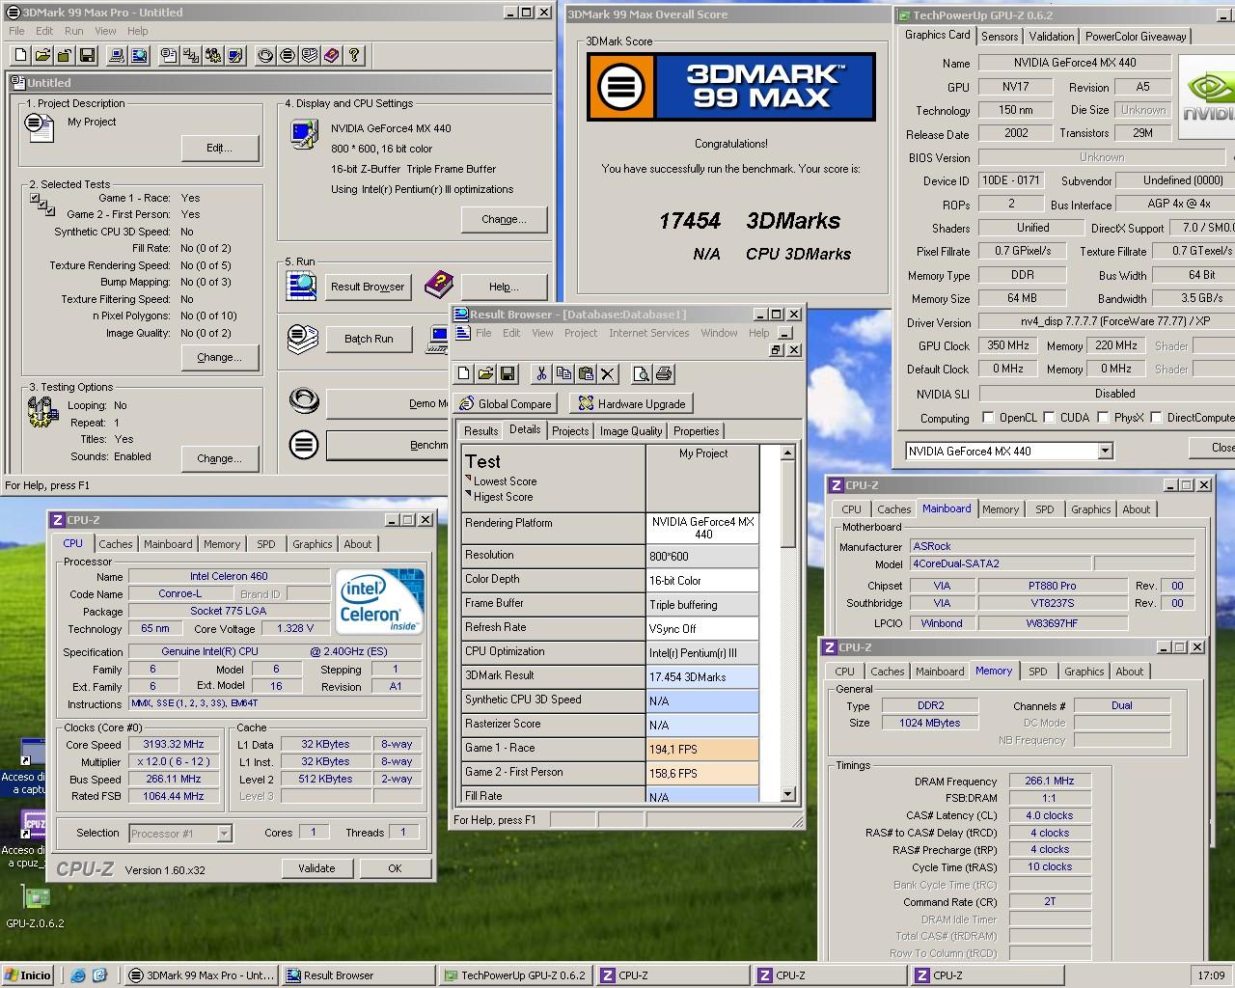Click the Cut scissors icon in Result Browser
Screen dimensions: 1235x988
[x=541, y=373]
